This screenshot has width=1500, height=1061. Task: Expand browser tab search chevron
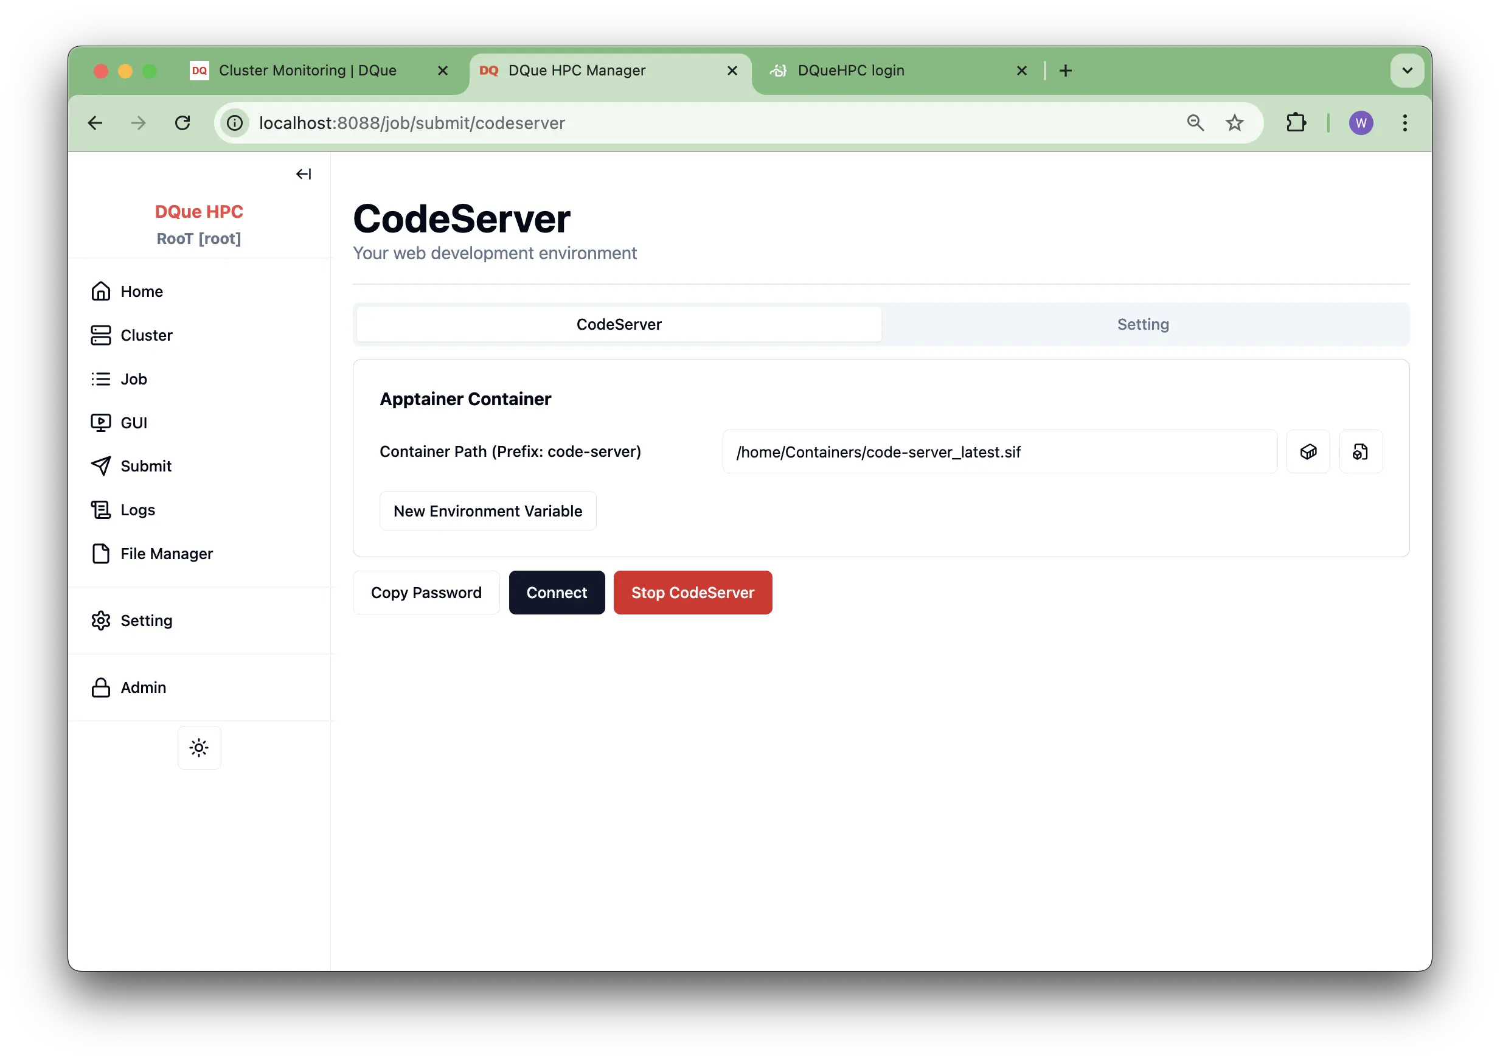[1406, 71]
